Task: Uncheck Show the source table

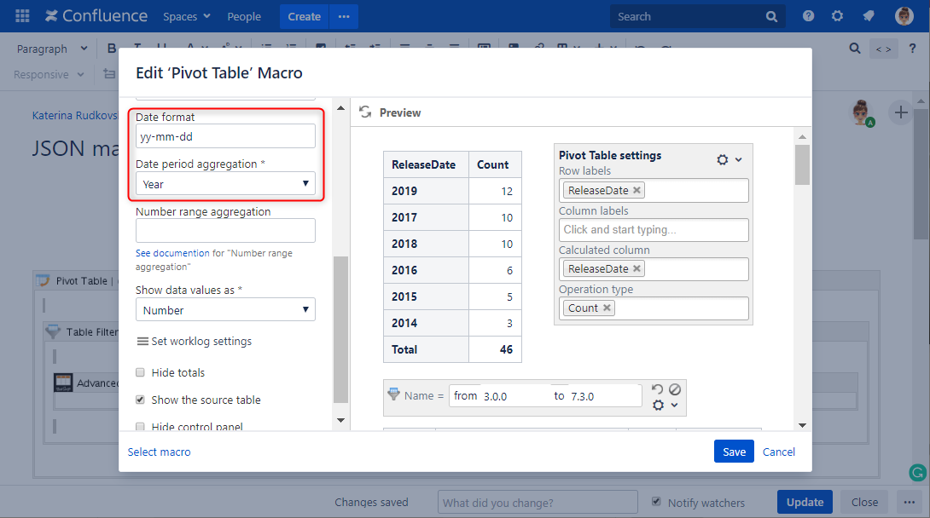Action: 141,400
